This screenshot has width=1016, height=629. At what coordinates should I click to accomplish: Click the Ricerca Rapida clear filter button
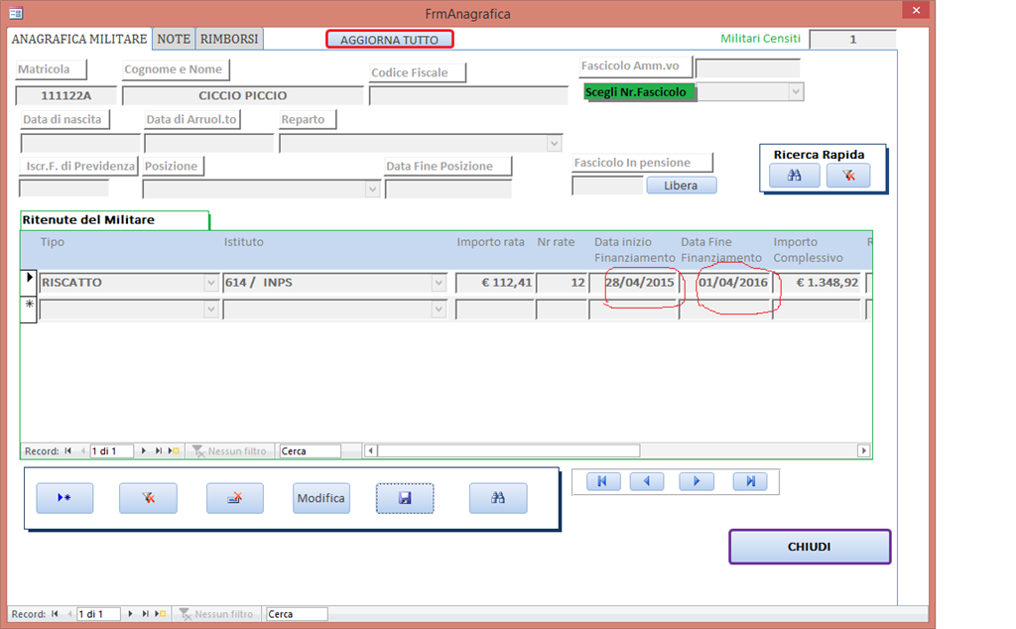point(848,176)
